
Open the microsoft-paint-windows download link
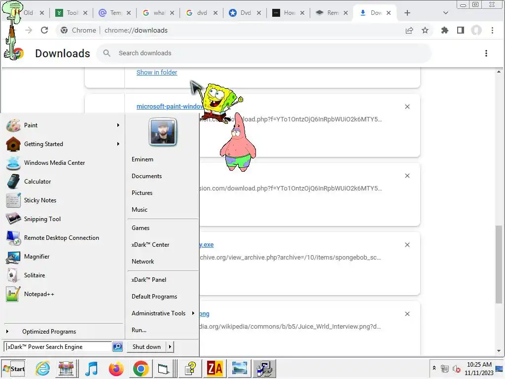coord(170,107)
